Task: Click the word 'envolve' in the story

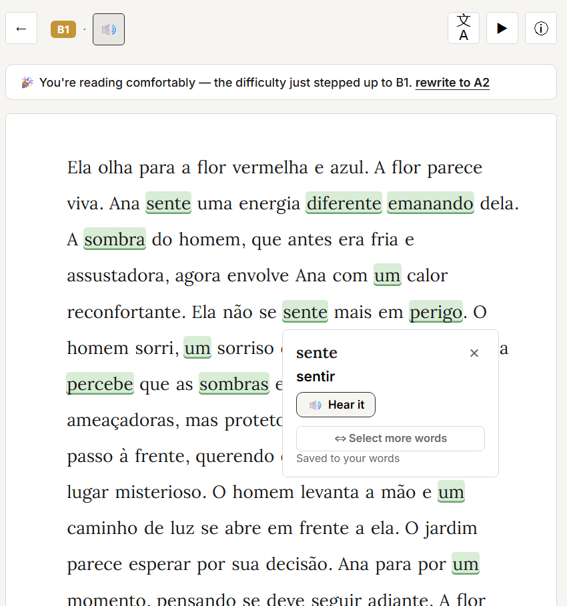Action: [258, 275]
